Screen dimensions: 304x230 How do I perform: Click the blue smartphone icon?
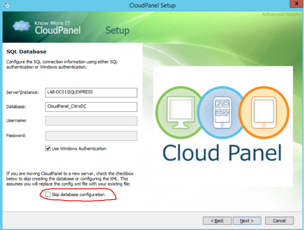coord(222,112)
